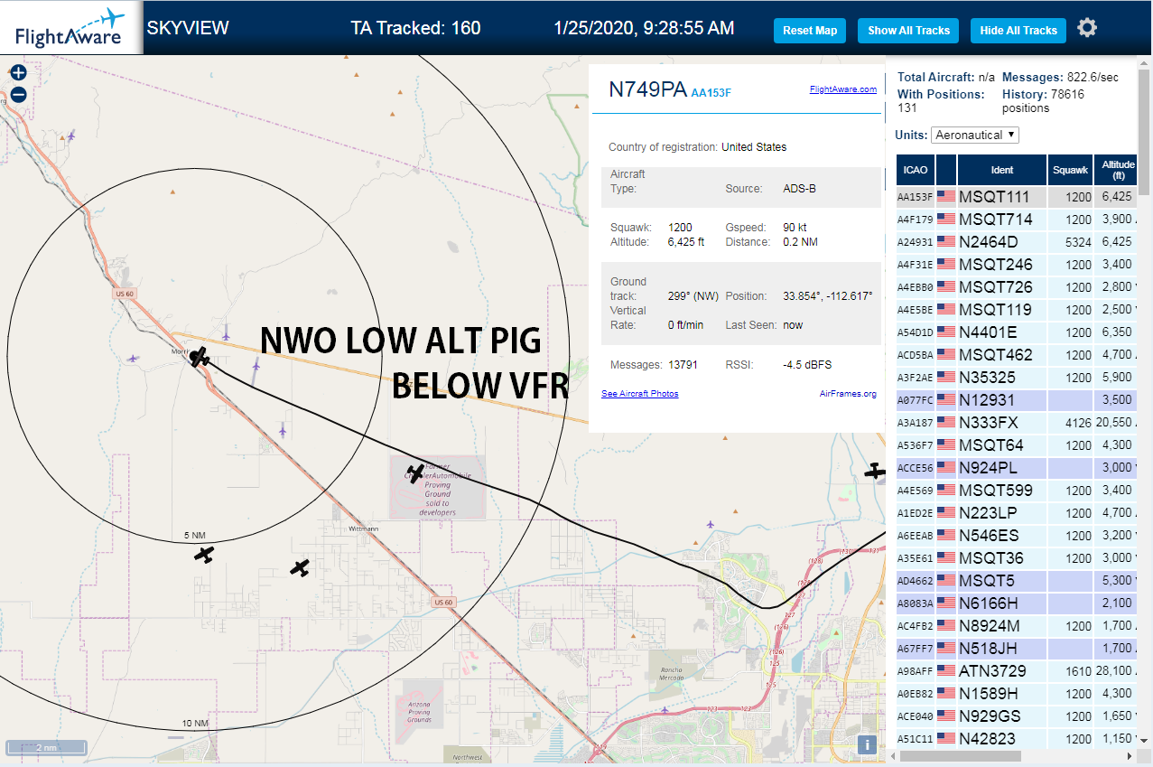Open See Aircraft Photos link
The image size is (1153, 767).
(640, 394)
